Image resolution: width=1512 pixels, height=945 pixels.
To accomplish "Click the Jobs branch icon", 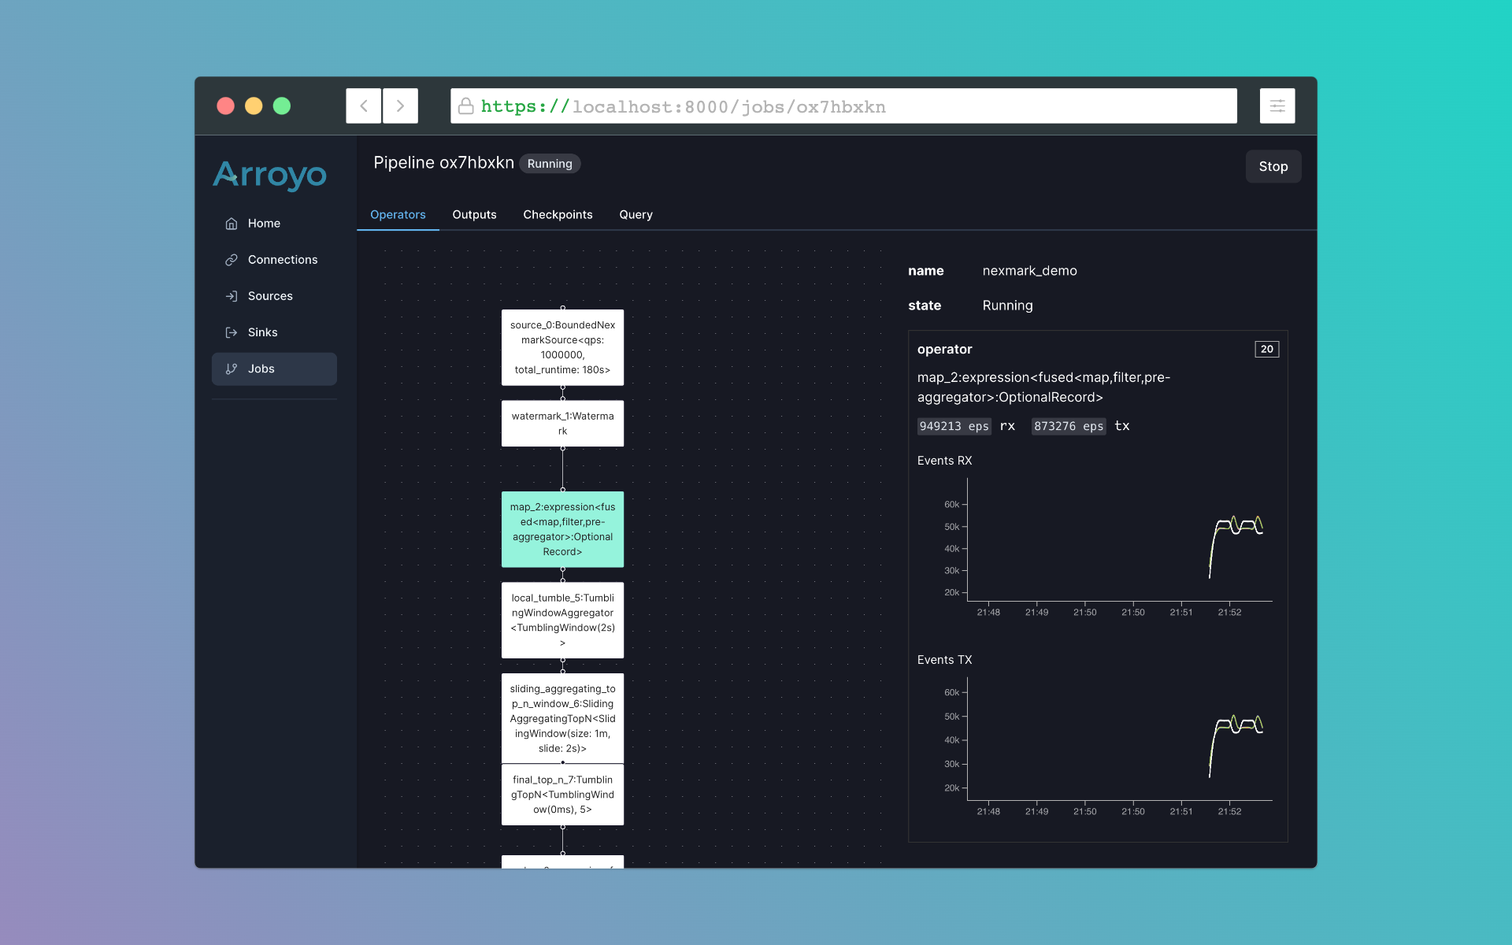I will point(232,369).
